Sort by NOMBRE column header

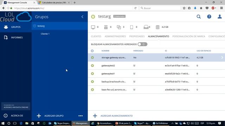point(105,51)
